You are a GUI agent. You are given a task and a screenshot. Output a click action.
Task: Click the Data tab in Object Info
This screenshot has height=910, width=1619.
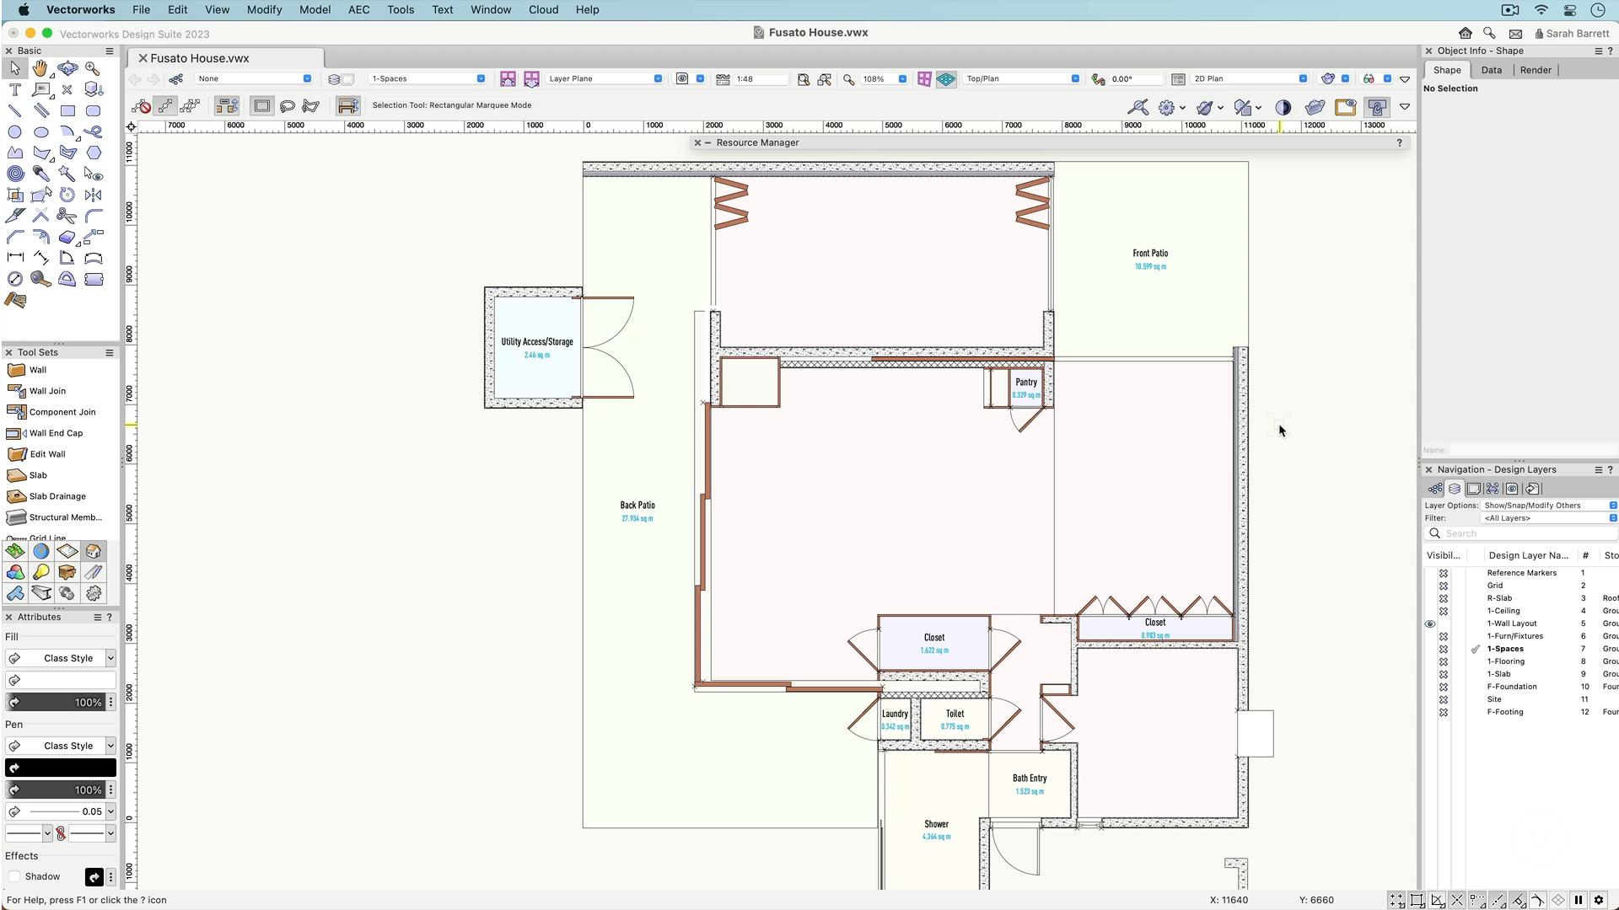[1491, 71]
